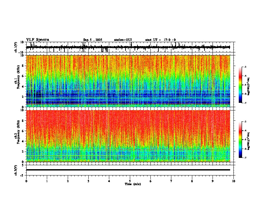This screenshot has height=203, width=263.
Task: Click the time axis tick label '7'
Action: click(x=171, y=181)
